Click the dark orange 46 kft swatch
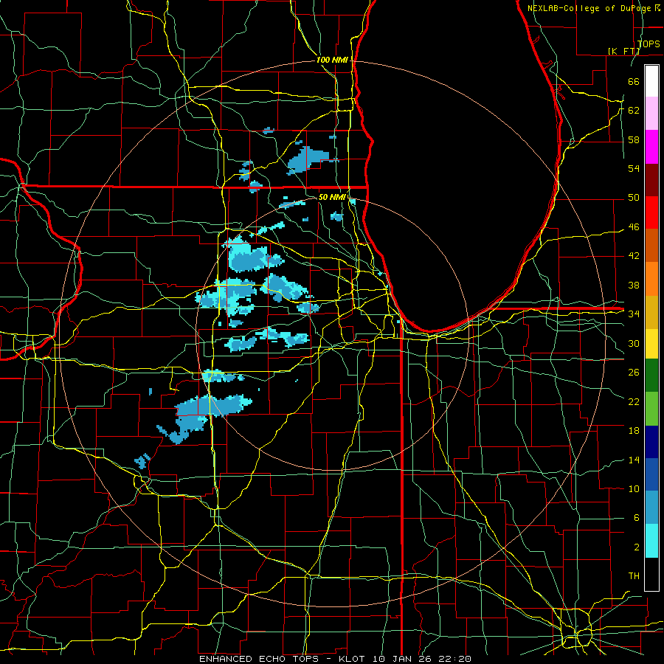The image size is (664, 664). point(651,246)
